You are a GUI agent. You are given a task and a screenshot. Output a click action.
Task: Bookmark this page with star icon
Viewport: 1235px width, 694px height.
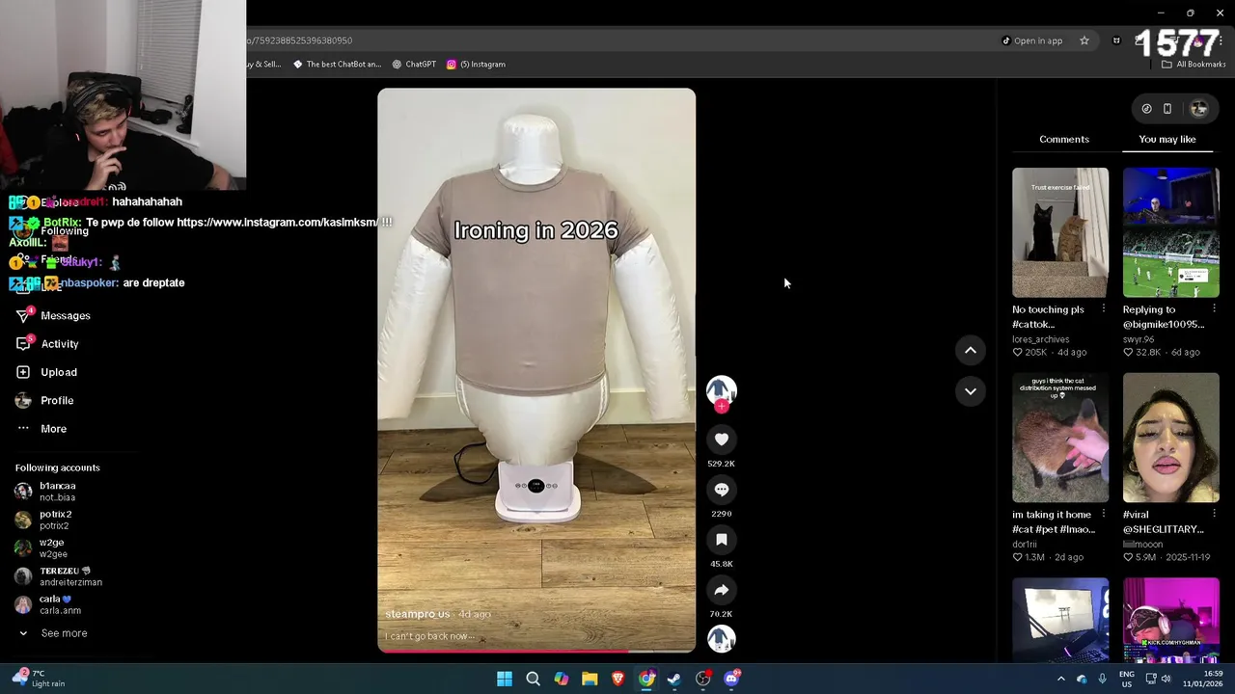[1084, 40]
